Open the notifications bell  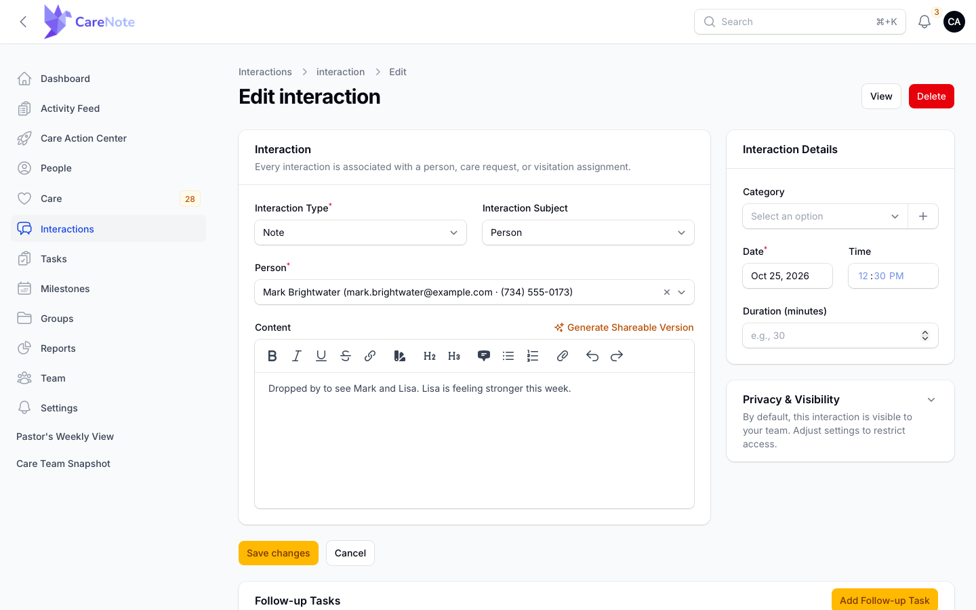coord(924,22)
